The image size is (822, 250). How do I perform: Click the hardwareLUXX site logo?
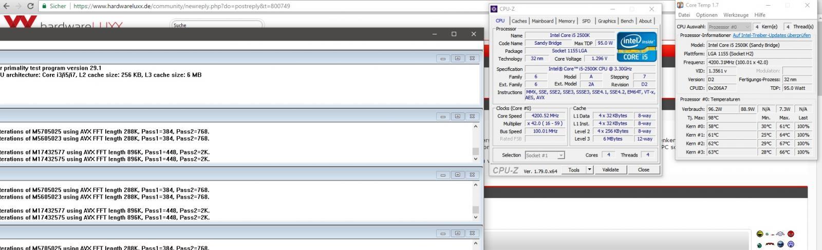[63, 23]
